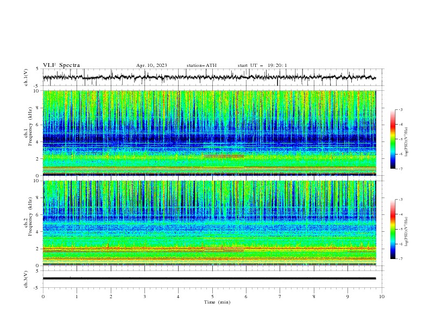Select the date text "Apr. 10, 2023"
This screenshot has width=430, height=333.
pyautogui.click(x=151, y=65)
